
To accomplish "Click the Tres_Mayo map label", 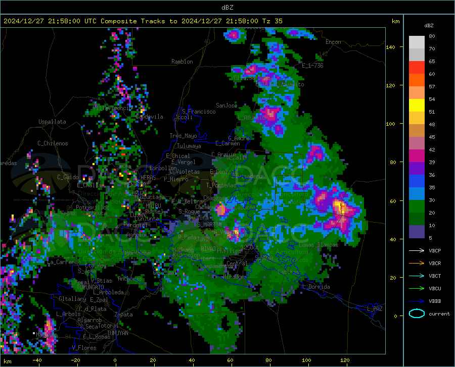I will (x=183, y=136).
